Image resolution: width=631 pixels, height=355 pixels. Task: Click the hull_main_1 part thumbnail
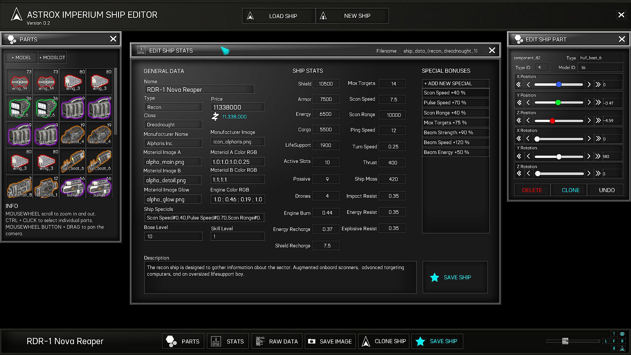(x=46, y=187)
